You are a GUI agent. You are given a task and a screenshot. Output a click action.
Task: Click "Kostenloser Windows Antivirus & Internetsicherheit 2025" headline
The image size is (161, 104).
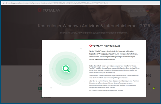[x=94, y=26]
